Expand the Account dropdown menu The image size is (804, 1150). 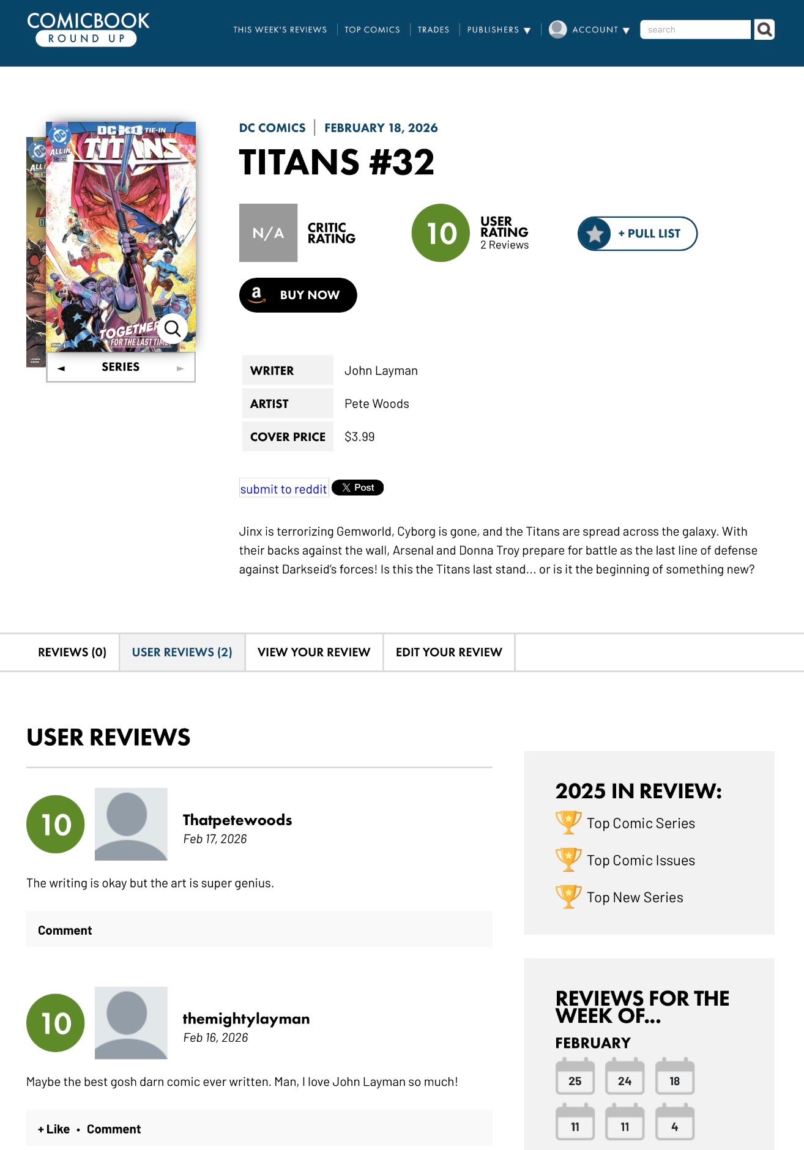600,29
